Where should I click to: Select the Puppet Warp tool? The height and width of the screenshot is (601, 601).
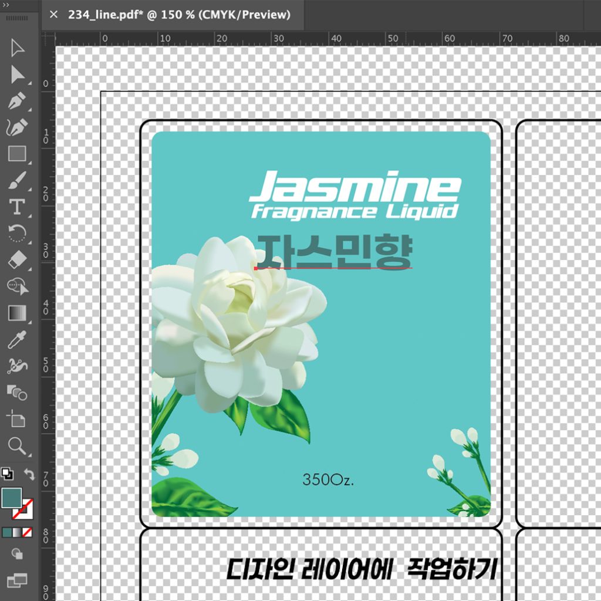[17, 366]
